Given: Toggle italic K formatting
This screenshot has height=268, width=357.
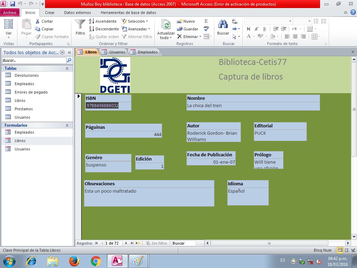Looking at the screenshot, I should pos(256,29).
